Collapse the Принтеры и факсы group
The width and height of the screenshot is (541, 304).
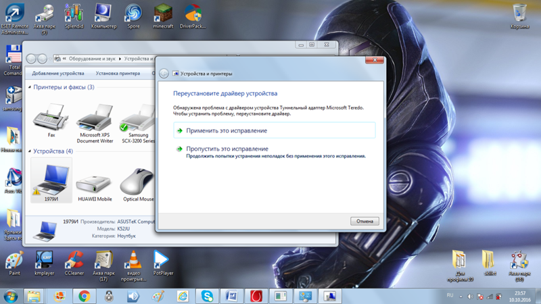tap(30, 87)
